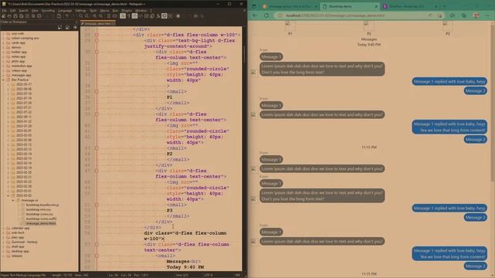Screen dimensions: 495x278
Task: Collapse code fold at line 57
Action: (x=97, y=244)
